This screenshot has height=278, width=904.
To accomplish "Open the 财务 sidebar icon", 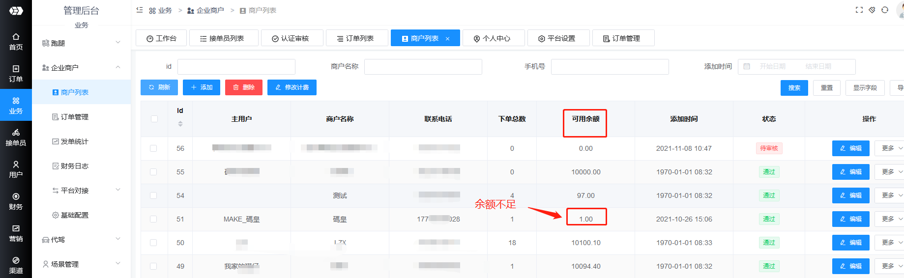I will [x=16, y=201].
